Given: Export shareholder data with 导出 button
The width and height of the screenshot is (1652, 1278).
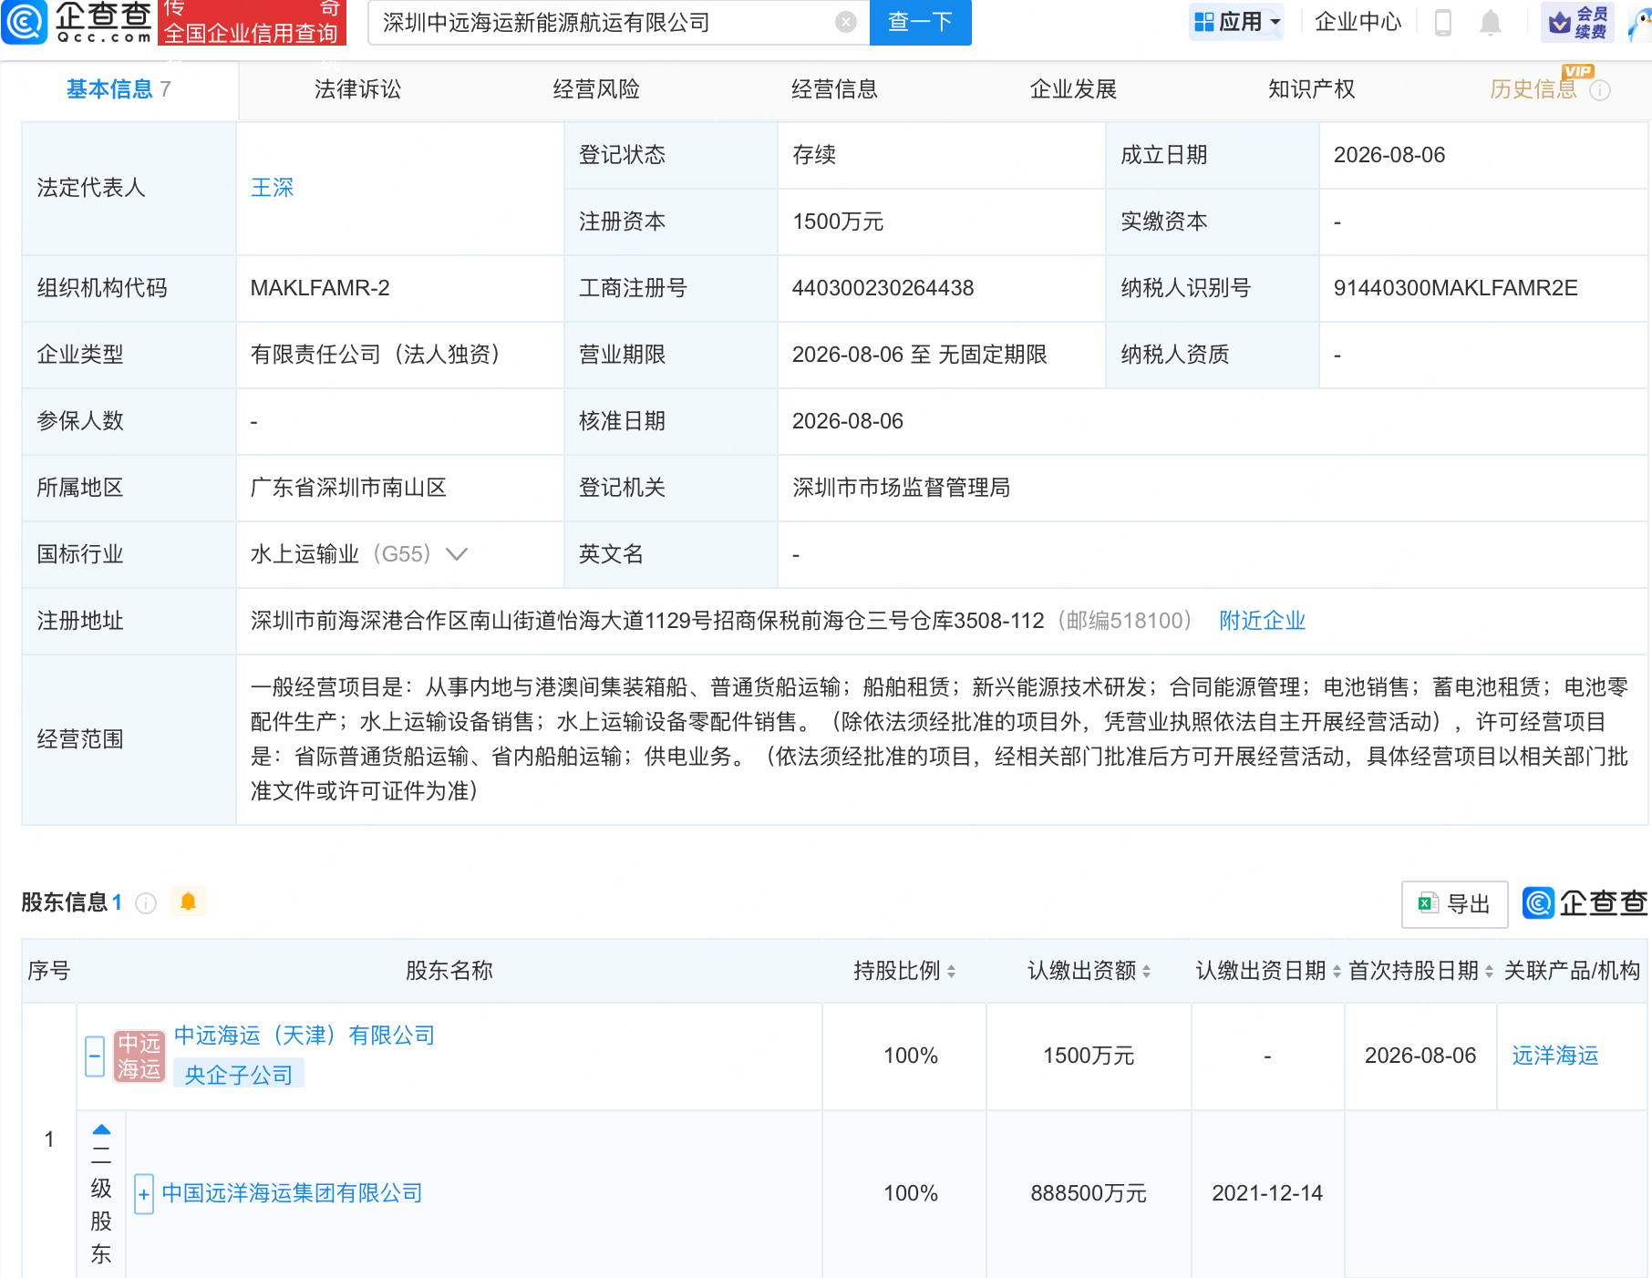Looking at the screenshot, I should (1454, 904).
